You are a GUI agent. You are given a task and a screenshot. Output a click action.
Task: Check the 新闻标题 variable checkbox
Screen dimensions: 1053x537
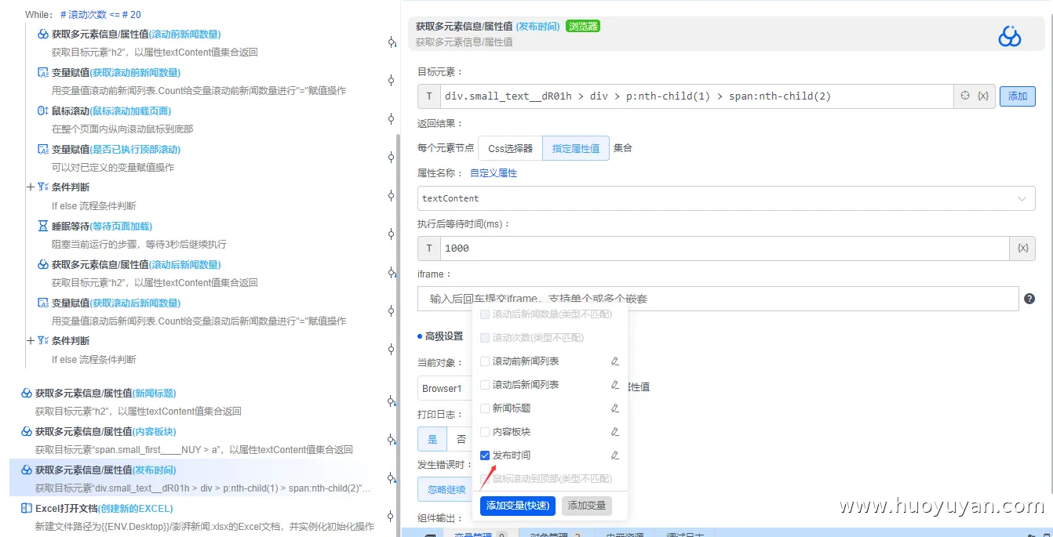485,408
